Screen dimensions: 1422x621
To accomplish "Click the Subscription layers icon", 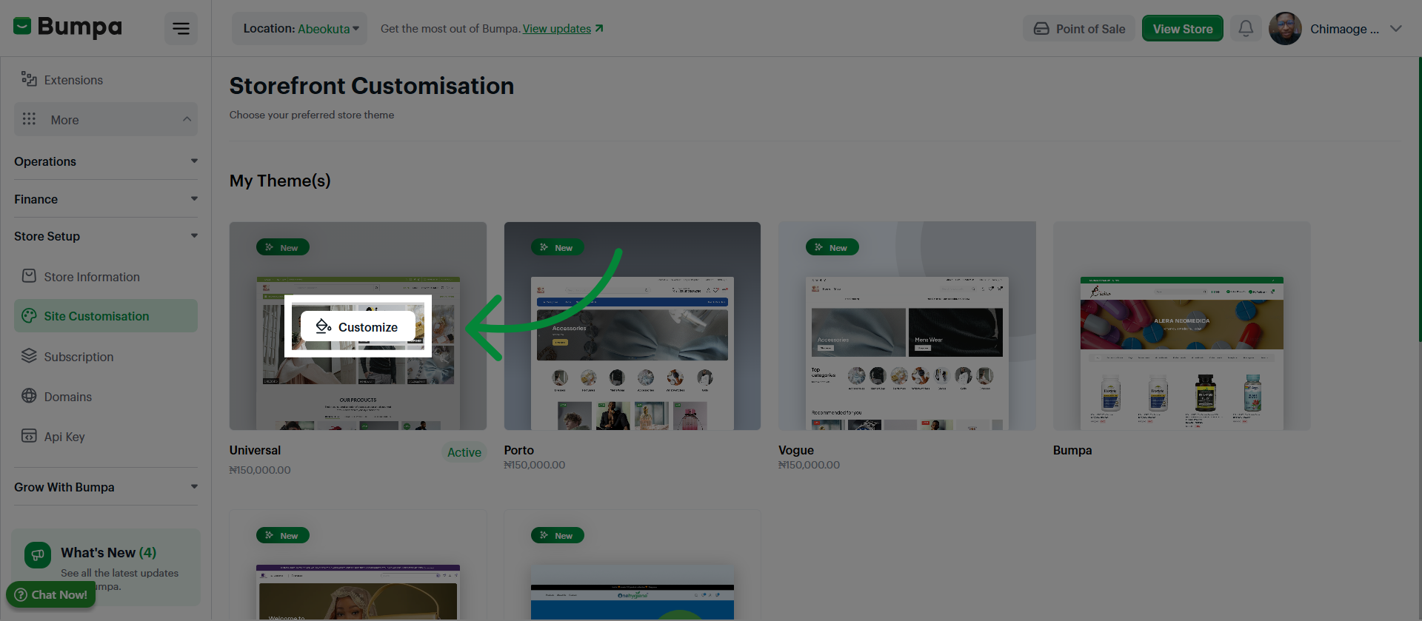I will tap(29, 356).
